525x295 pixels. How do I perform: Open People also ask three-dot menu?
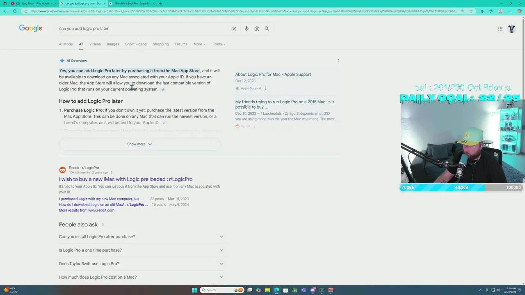[103, 225]
